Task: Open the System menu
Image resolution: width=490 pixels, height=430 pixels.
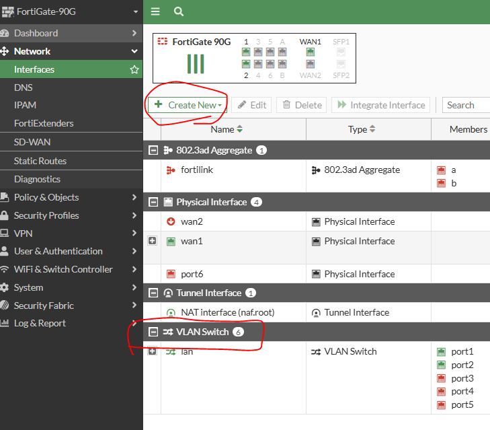Action: [x=71, y=287]
